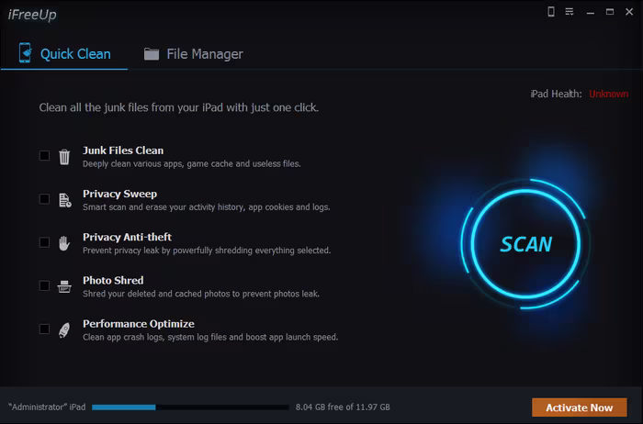Click 'Smart scan and erase' description
Image resolution: width=643 pixels, height=424 pixels.
[207, 207]
